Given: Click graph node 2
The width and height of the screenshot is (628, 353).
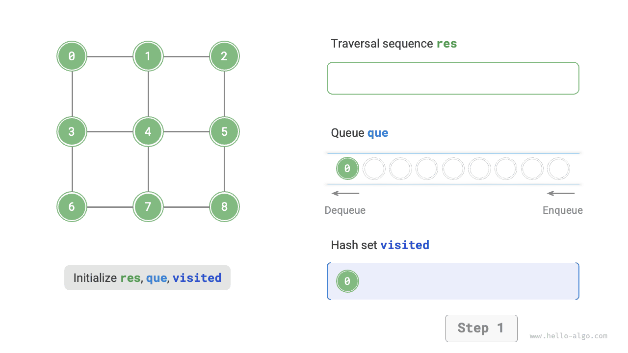Looking at the screenshot, I should coord(224,56).
